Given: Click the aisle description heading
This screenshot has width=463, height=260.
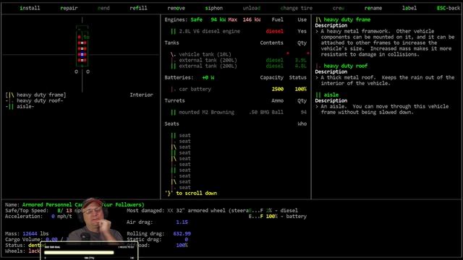Looking at the screenshot, I should [327, 95].
